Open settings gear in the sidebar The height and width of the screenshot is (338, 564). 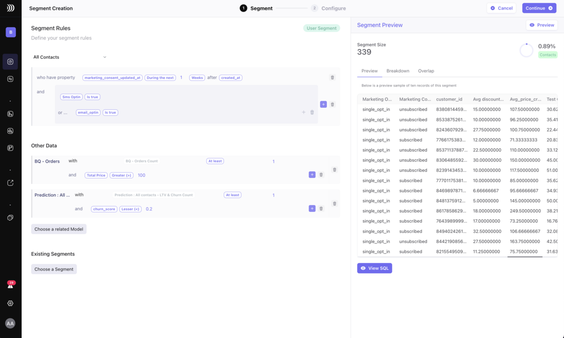pyautogui.click(x=11, y=303)
